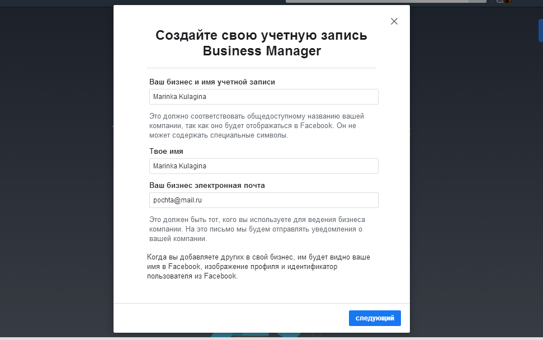
Task: Click the business and account name field
Action: click(263, 97)
